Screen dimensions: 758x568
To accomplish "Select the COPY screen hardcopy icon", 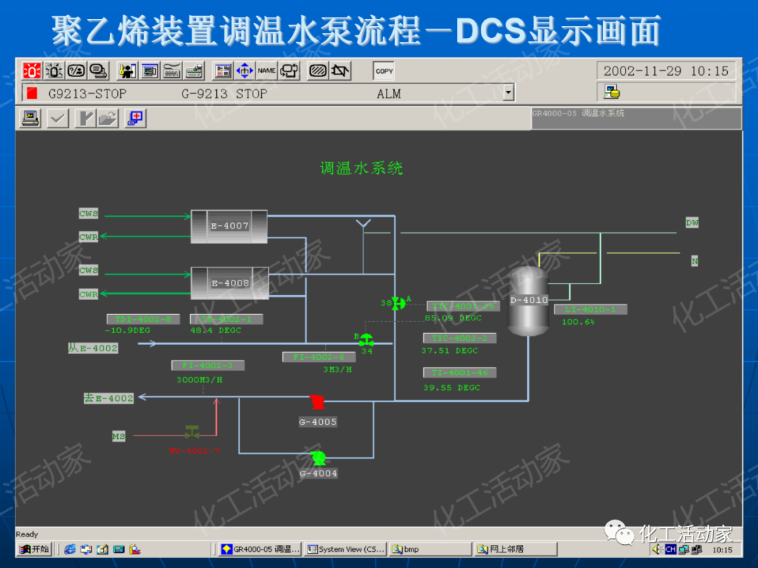I will 383,70.
